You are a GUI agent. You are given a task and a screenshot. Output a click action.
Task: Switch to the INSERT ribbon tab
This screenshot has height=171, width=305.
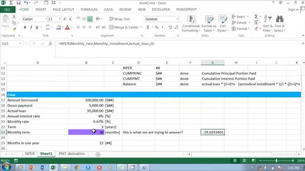(41, 9)
